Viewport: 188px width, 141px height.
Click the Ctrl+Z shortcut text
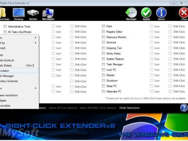click(30, 66)
